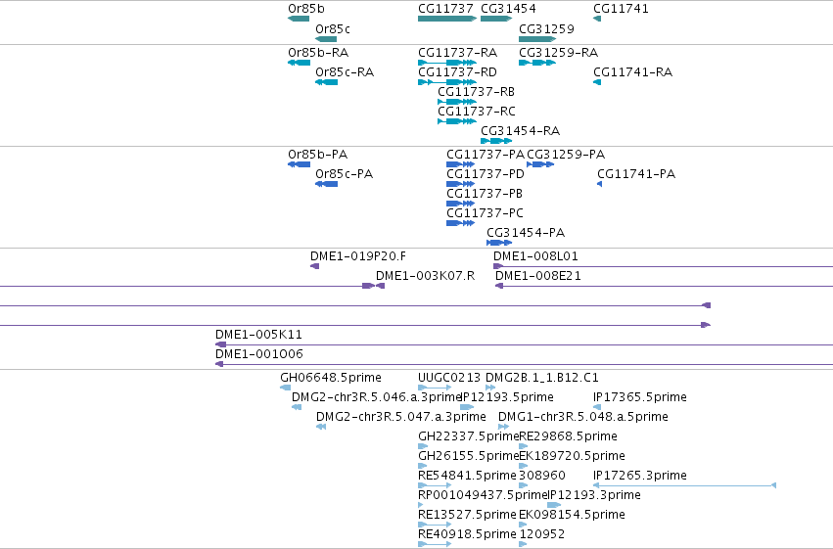833x549 pixels.
Task: Select the CG11737-RA transcript feature
Action: coord(447,63)
